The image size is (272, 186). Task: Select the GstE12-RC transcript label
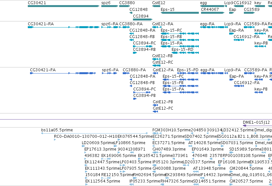coord(163,62)
